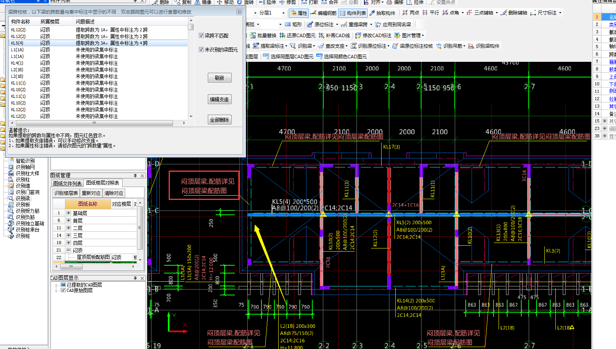This screenshot has height=349, width=616.
Task: Switch to 图纸文件列表 tab
Action: tap(67, 183)
